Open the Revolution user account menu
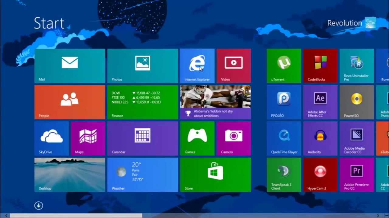389x218 pixels. point(351,23)
